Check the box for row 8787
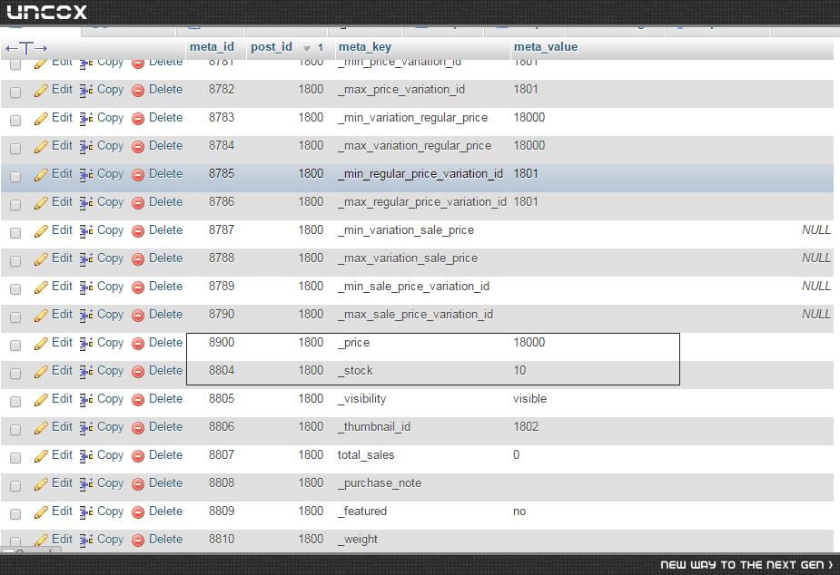Viewport: 840px width, 575px height. (x=15, y=233)
